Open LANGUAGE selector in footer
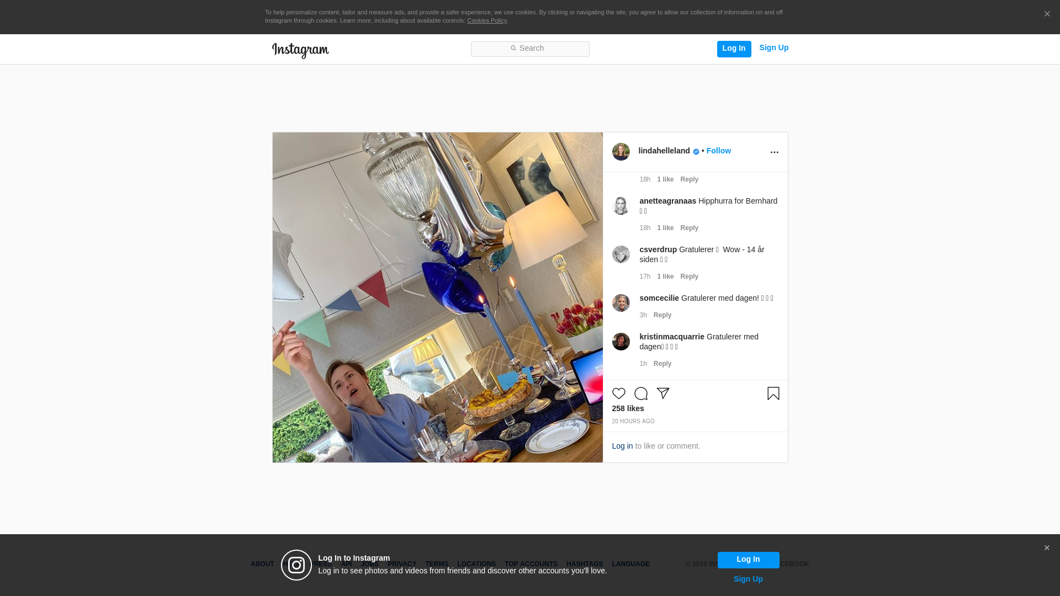Image resolution: width=1060 pixels, height=596 pixels. click(631, 565)
